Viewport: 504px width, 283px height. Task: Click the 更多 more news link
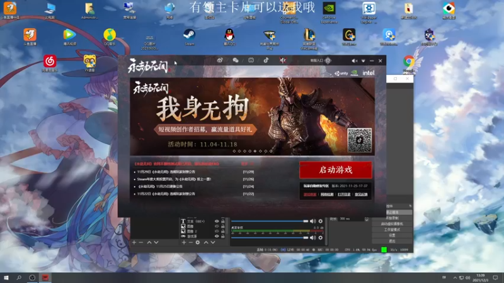coord(247,164)
